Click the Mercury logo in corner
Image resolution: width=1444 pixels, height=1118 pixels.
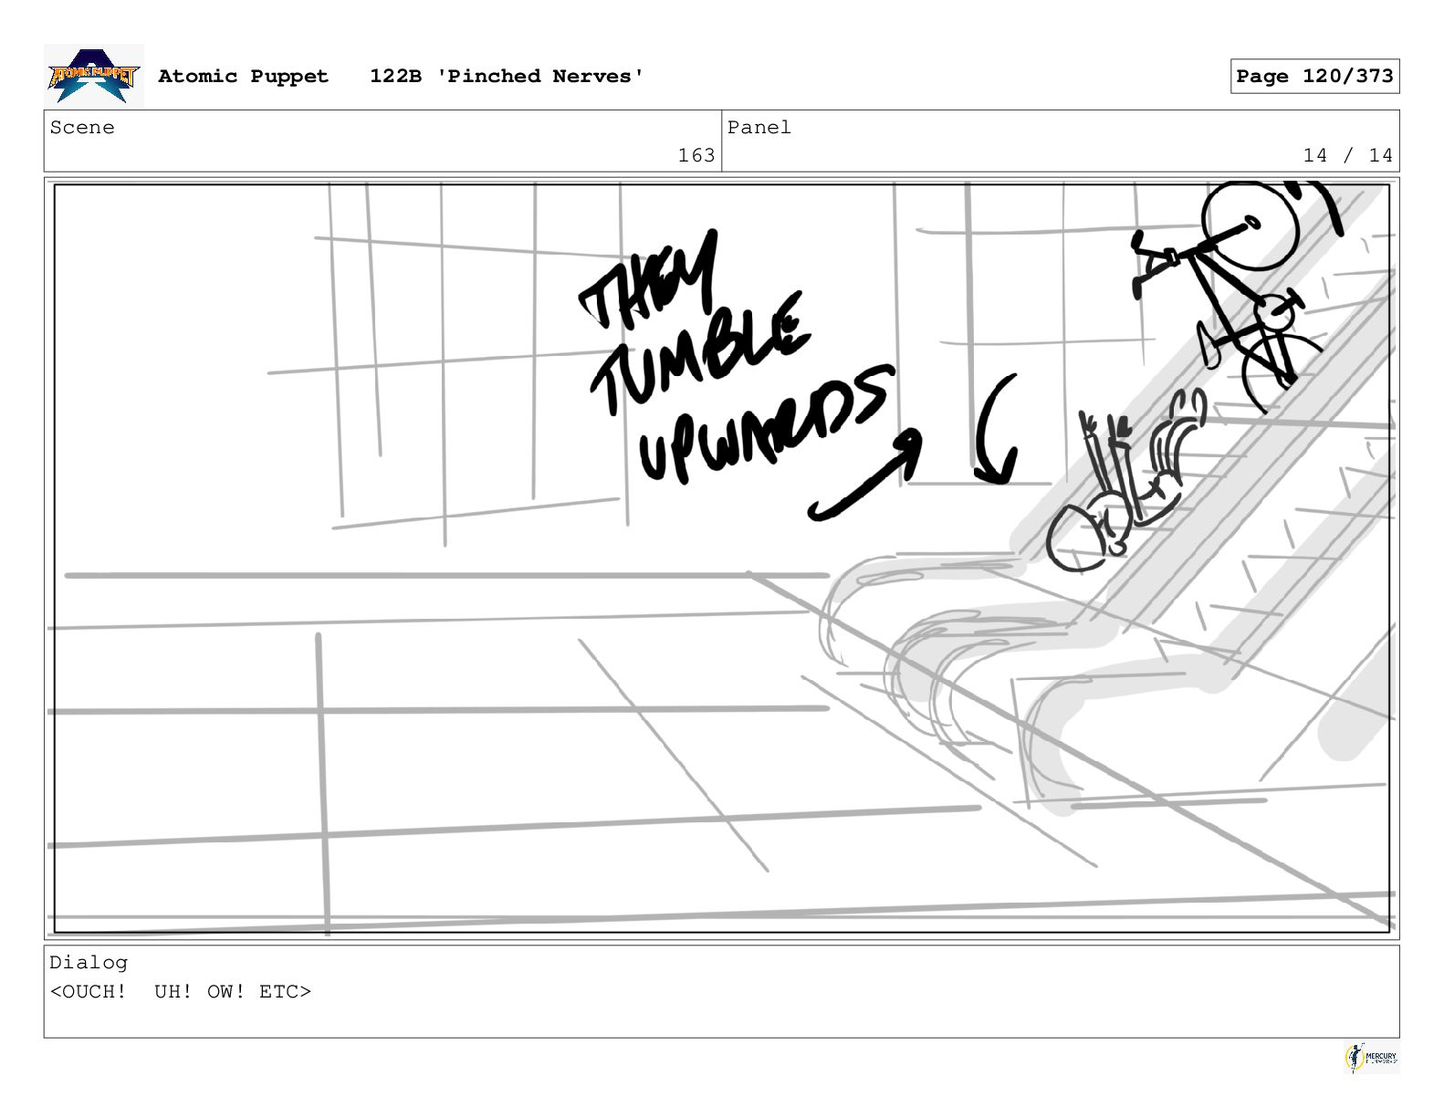pos(1371,1057)
